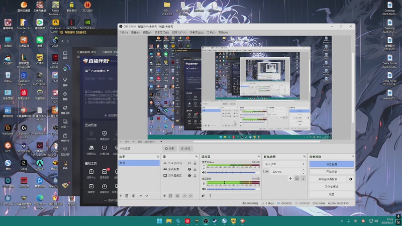Remove transition with trash icon in transitions
The image size is (402, 226).
coord(297,178)
